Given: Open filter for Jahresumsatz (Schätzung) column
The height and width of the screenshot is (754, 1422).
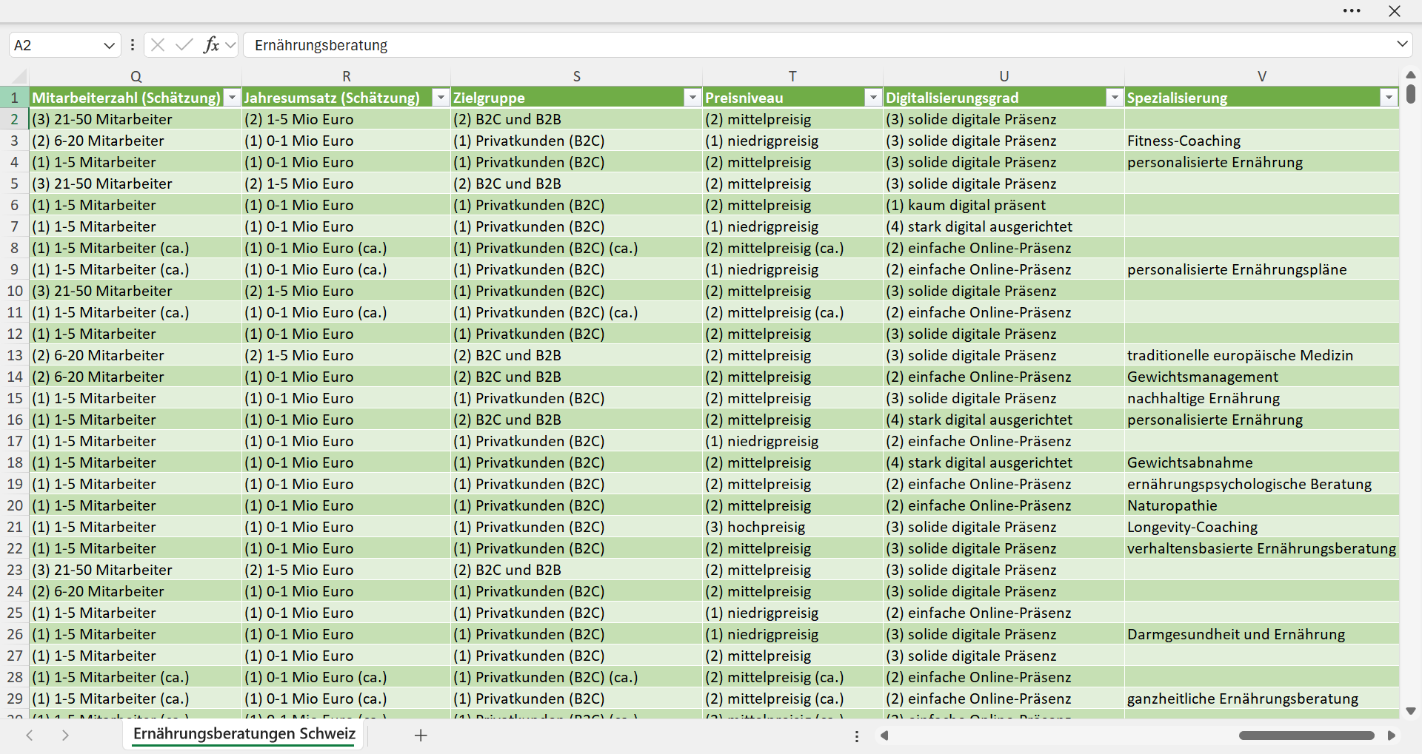Looking at the screenshot, I should (x=441, y=98).
